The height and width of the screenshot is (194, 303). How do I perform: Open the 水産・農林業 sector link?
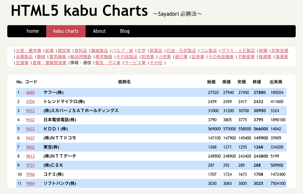pos(29,51)
